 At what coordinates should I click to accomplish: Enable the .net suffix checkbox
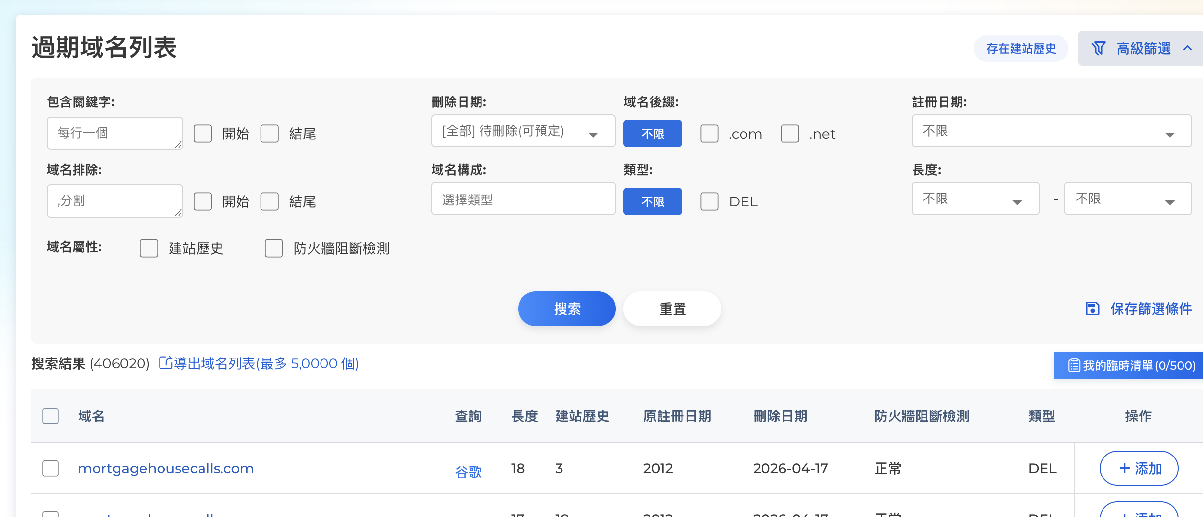pos(790,133)
